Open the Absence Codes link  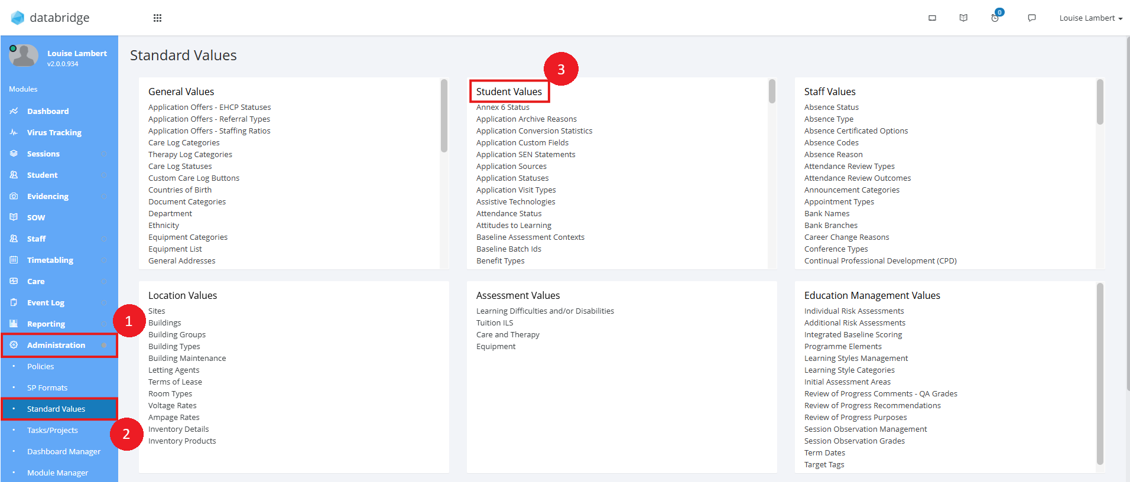pyautogui.click(x=832, y=142)
